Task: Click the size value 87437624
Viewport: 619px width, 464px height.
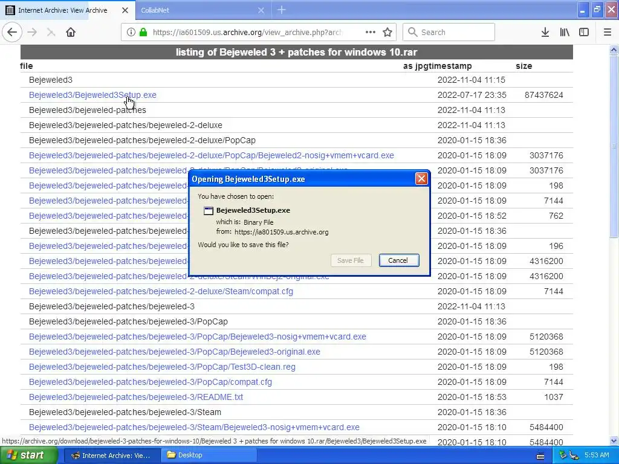Action: [x=543, y=95]
